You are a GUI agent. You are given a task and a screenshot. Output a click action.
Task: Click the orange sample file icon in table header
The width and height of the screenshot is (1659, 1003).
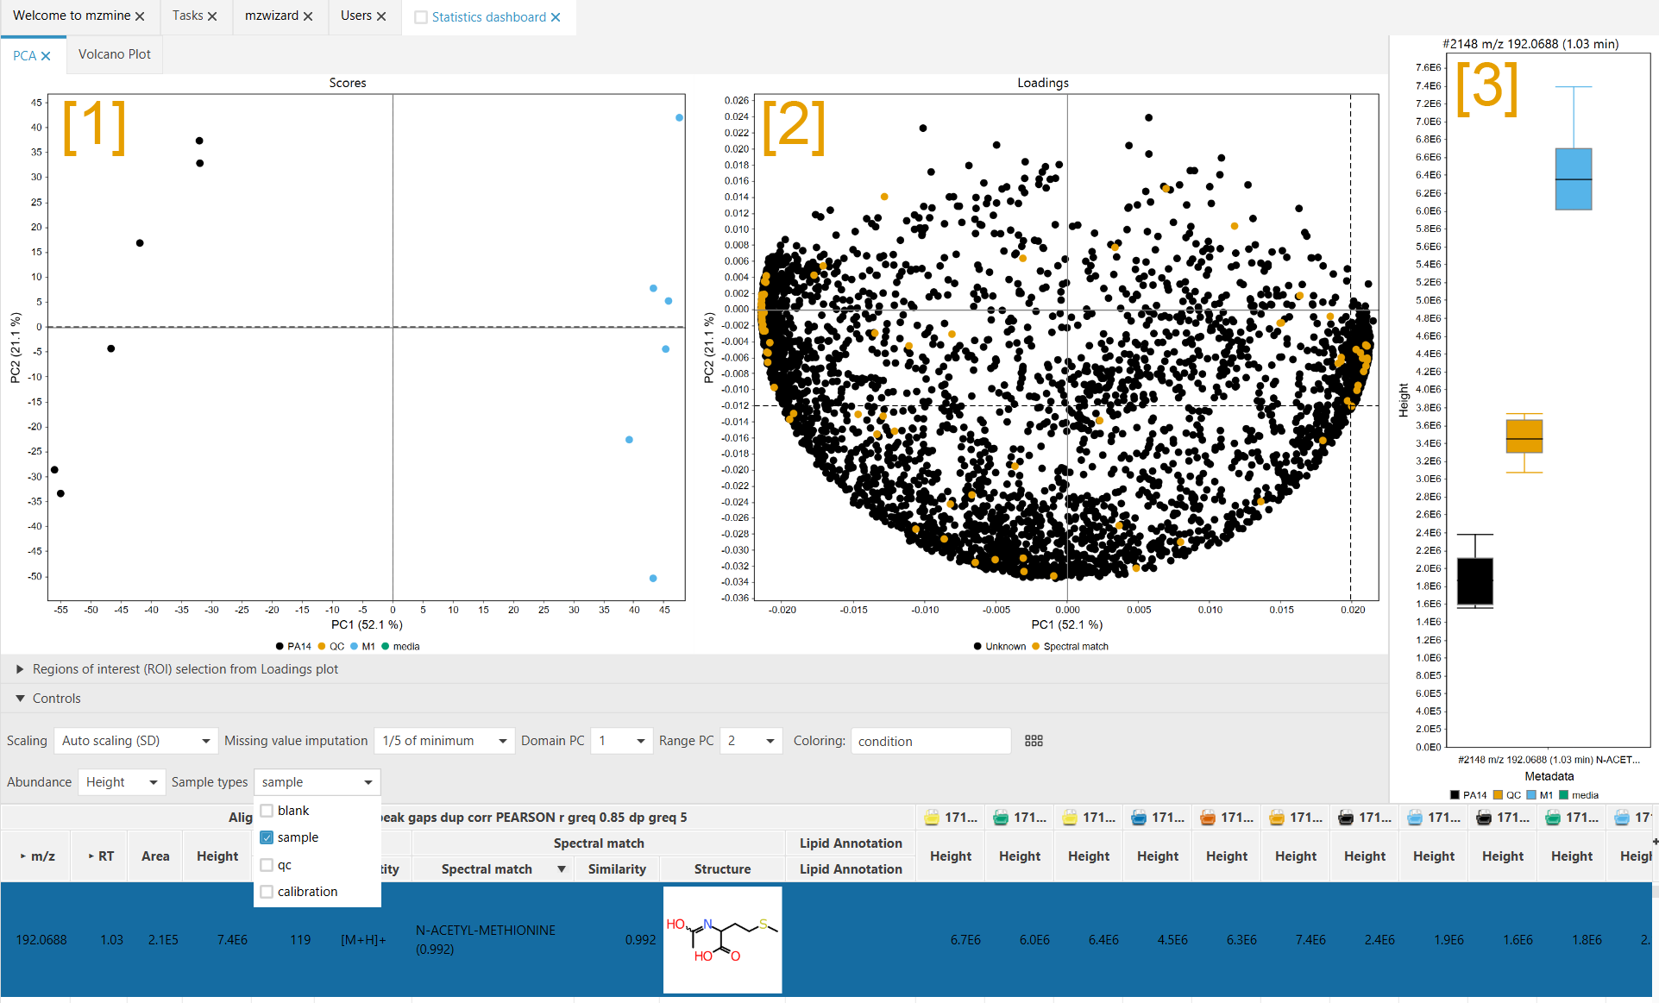click(x=1207, y=818)
